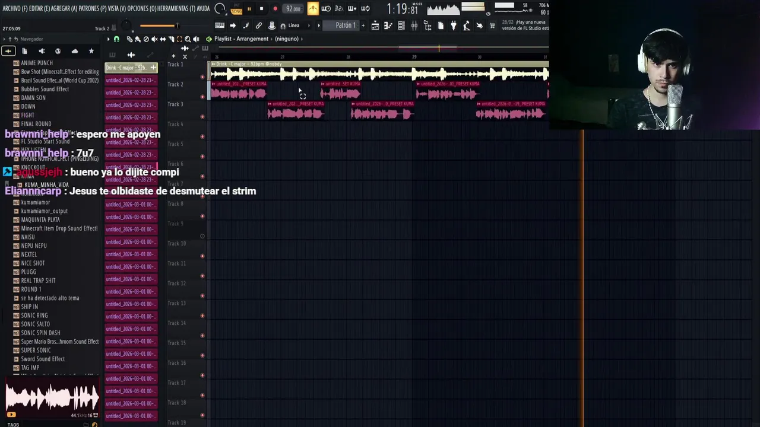Click the knob beside the master slider

pyautogui.click(x=126, y=26)
